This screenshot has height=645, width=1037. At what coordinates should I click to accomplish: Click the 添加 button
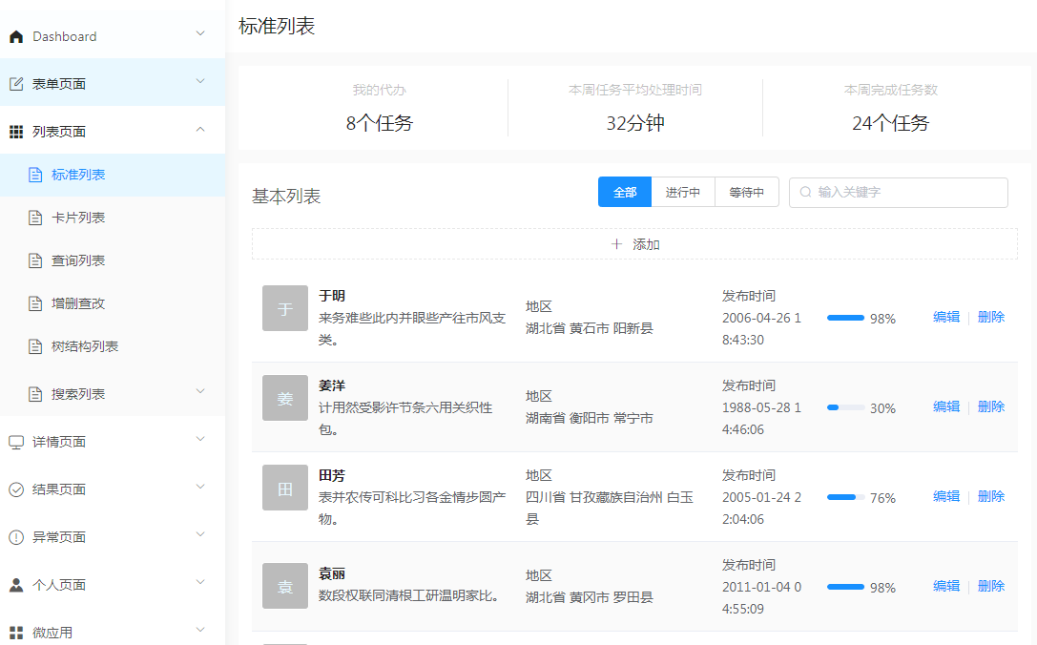tap(634, 244)
